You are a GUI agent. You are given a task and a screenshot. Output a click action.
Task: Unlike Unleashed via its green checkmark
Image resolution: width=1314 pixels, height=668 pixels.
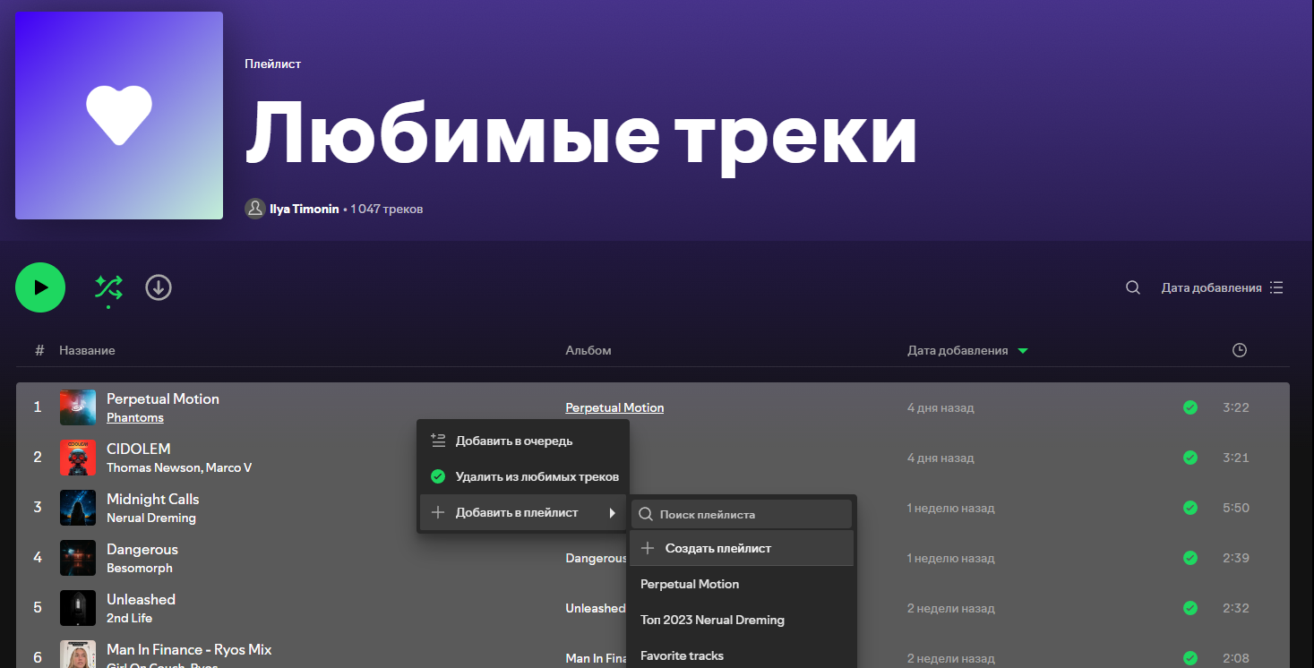tap(1190, 608)
